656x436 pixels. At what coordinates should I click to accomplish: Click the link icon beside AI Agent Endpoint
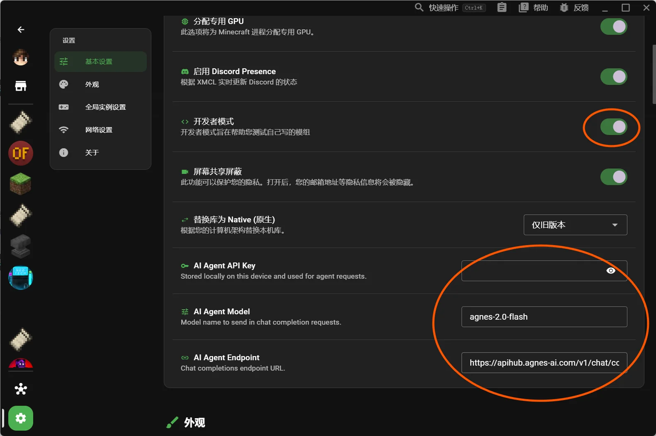(x=185, y=358)
